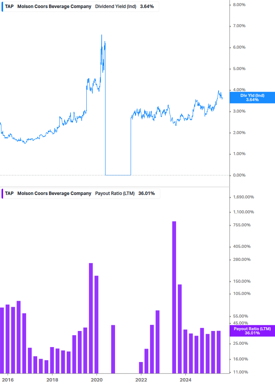The width and height of the screenshot is (275, 385).
Task: Click Molson Coors Beverage Company in top legend
Action: pyautogui.click(x=54, y=7)
